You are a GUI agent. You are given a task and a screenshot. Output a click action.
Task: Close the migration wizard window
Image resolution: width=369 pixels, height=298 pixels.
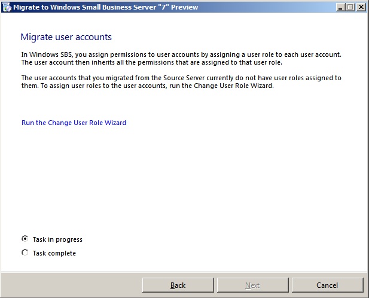click(361, 7)
